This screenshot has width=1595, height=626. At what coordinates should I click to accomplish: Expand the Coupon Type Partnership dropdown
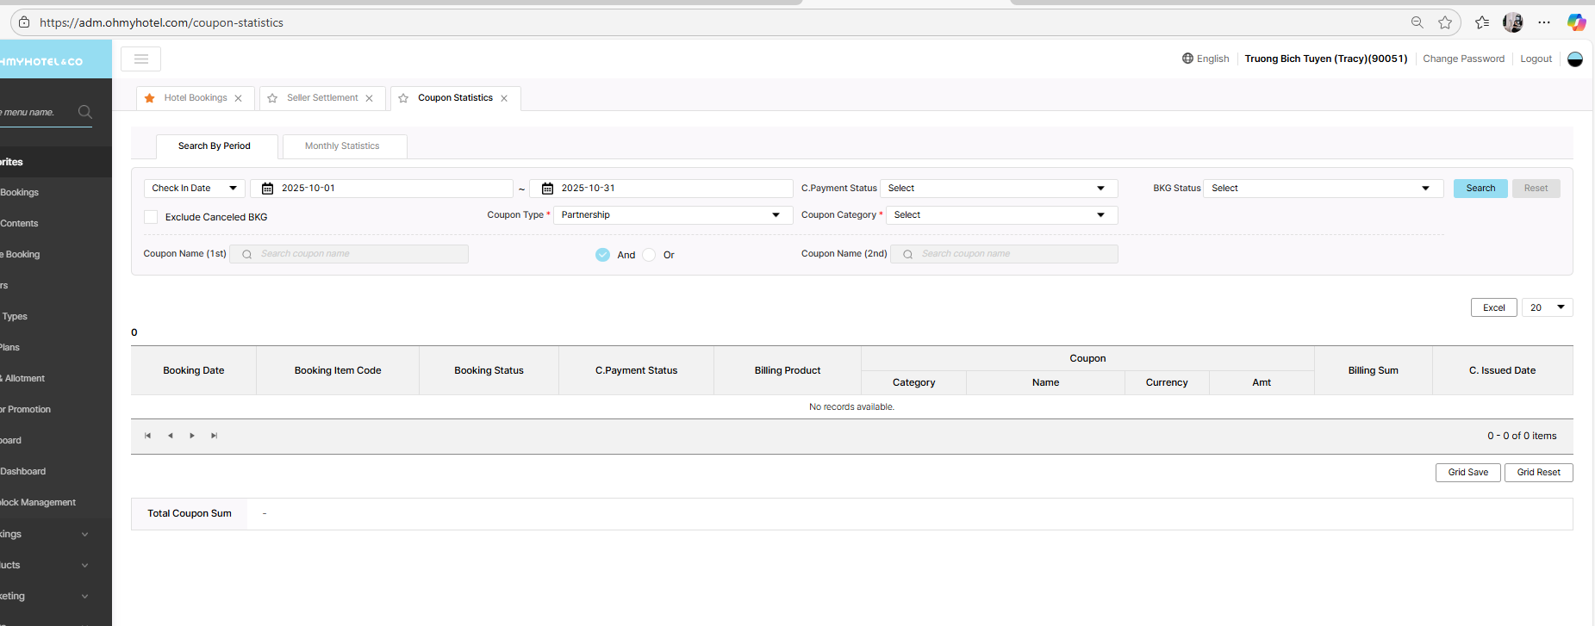pos(671,215)
